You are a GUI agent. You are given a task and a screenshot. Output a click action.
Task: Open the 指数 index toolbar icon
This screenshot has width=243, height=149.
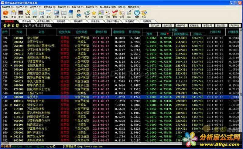click(x=35, y=14)
